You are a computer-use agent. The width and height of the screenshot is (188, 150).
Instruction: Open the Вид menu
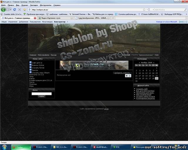(x=18, y=5)
